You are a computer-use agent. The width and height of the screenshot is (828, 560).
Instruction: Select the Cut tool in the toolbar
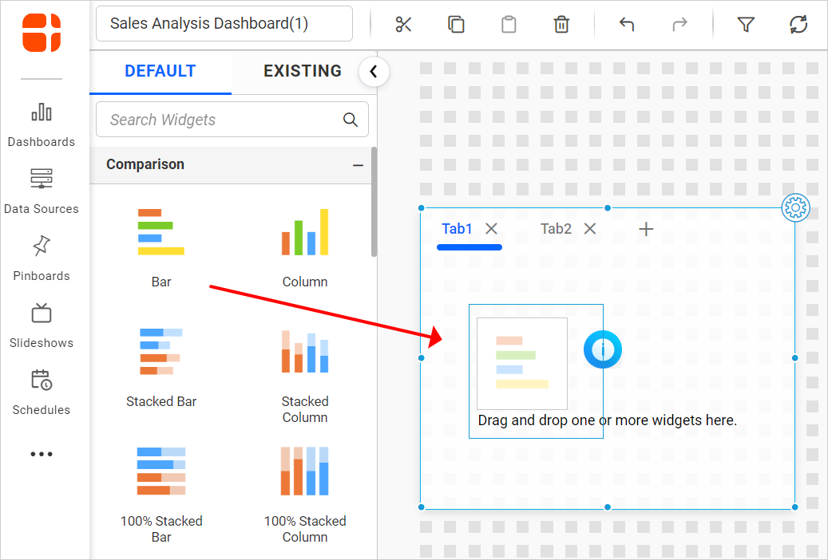click(x=403, y=25)
